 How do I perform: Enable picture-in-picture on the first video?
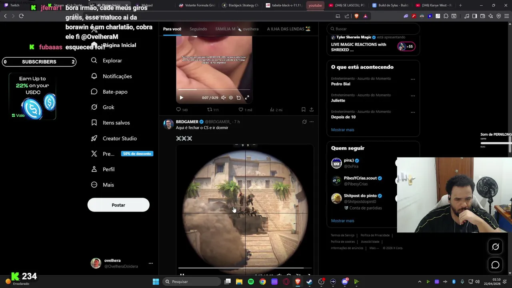point(238,98)
